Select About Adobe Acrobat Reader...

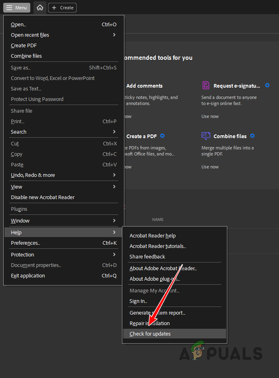point(175,268)
